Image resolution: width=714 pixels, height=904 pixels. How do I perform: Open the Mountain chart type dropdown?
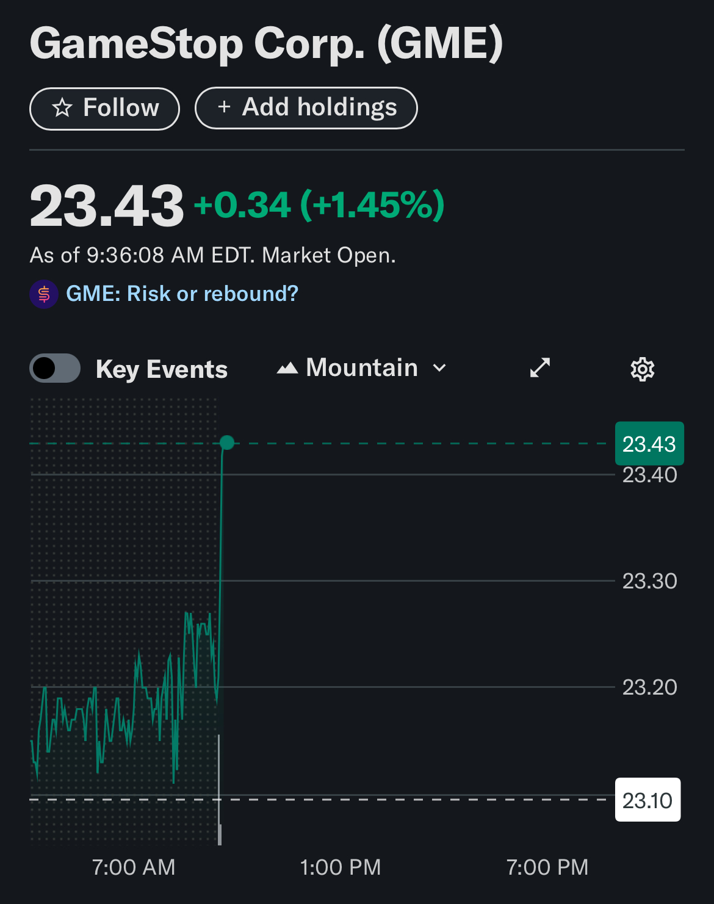[362, 368]
